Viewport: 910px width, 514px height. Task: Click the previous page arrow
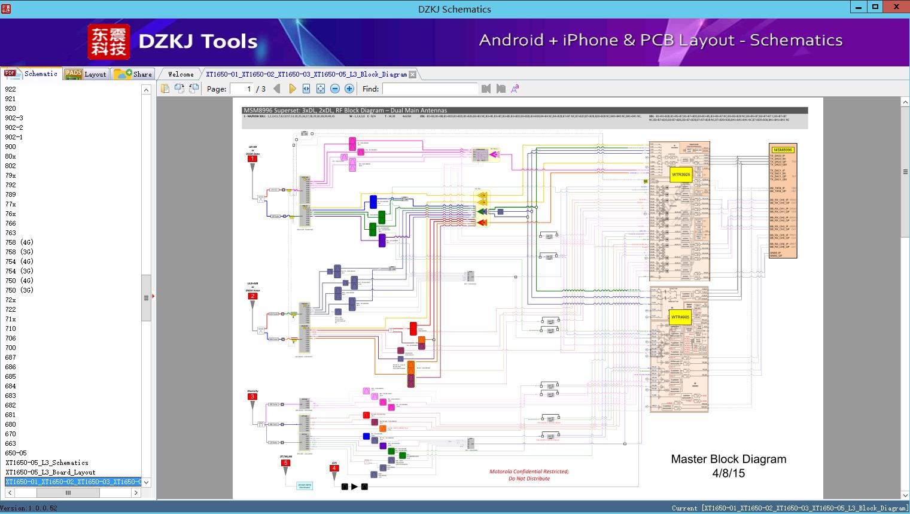click(276, 89)
